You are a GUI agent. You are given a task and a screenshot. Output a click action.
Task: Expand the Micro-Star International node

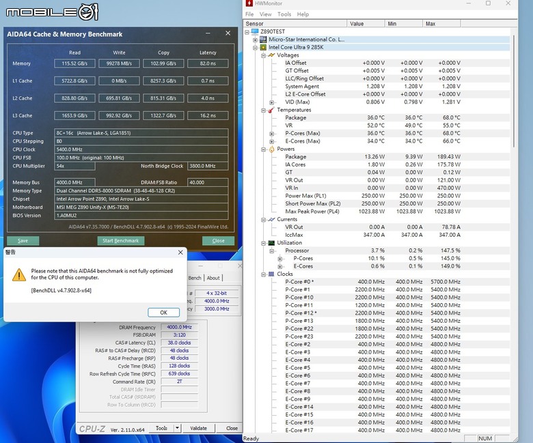point(255,40)
